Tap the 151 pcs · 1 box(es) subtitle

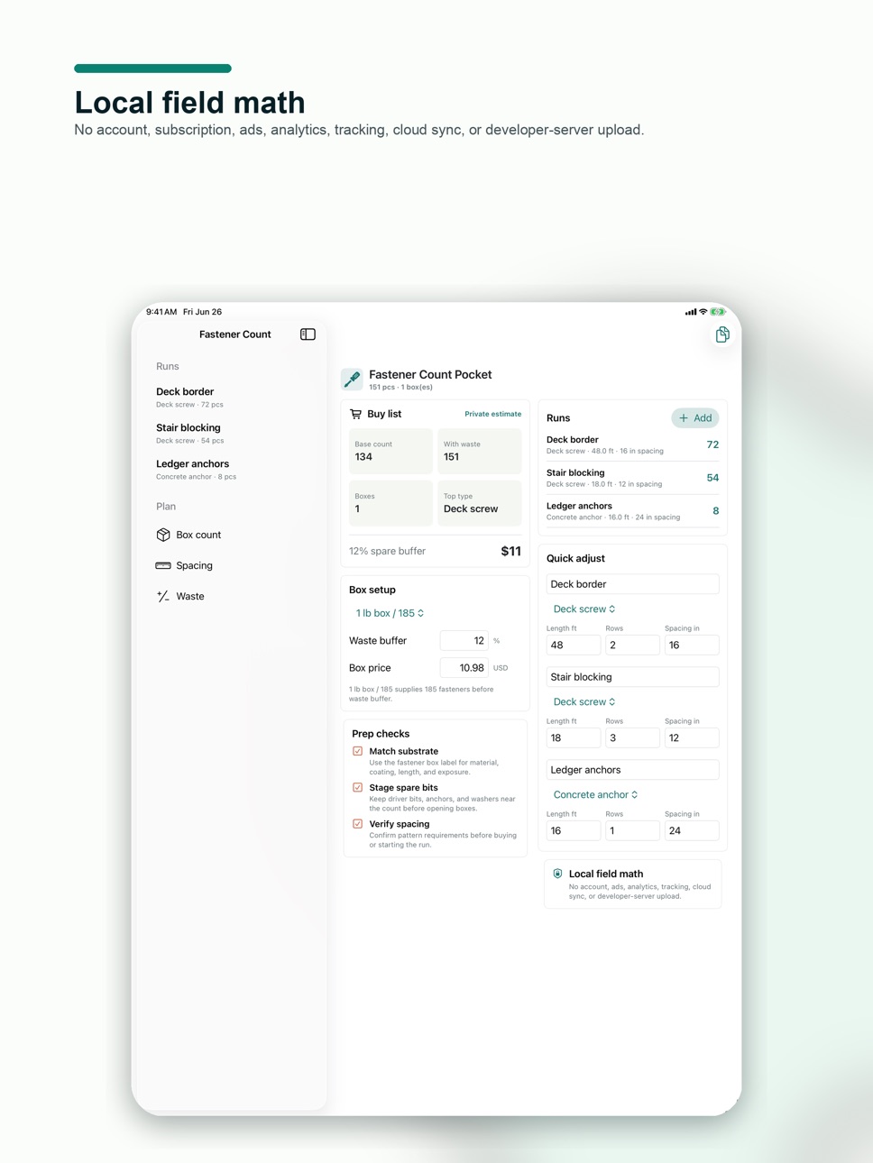(400, 388)
